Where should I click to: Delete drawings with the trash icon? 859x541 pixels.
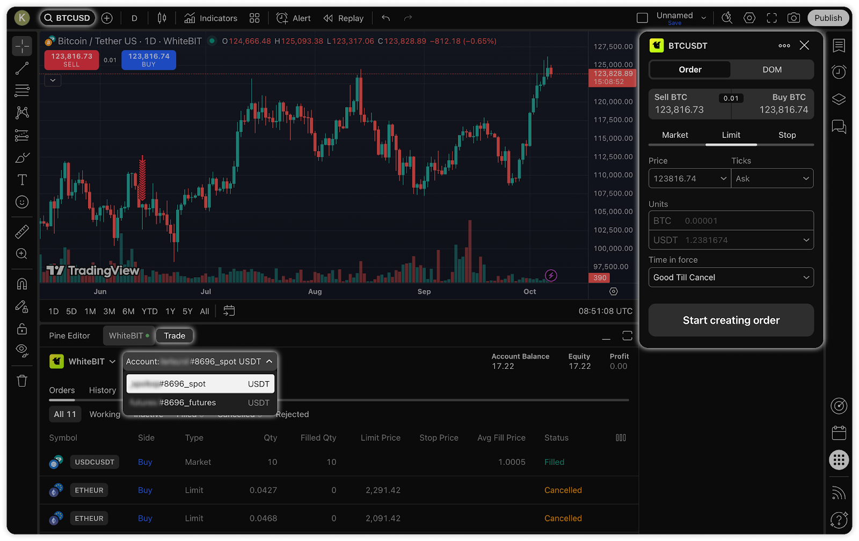click(x=22, y=381)
